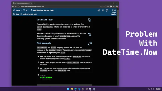This screenshot has width=162, height=91.
Task: Expand the system tray hidden icons chevron
Action: (146, 89)
